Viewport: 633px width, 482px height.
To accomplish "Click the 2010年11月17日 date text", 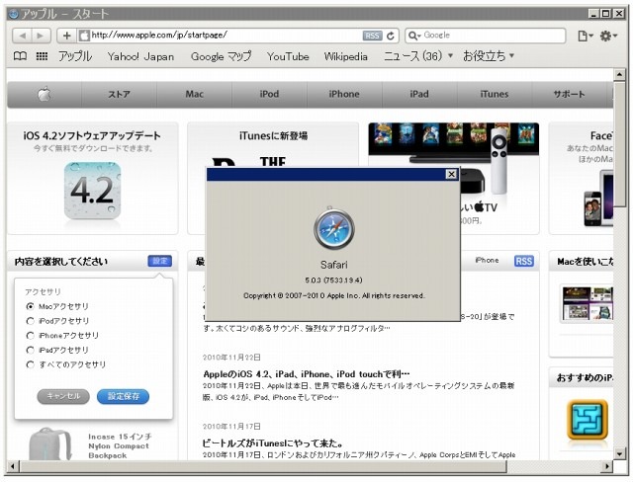I will tap(231, 427).
